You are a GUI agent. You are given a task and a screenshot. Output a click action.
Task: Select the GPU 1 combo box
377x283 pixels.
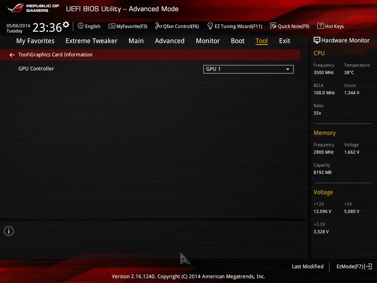point(249,69)
